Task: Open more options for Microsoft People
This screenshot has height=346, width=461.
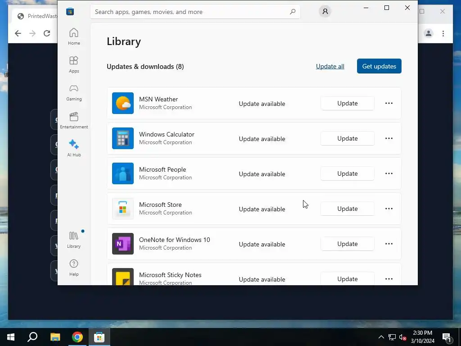Action: (x=389, y=173)
